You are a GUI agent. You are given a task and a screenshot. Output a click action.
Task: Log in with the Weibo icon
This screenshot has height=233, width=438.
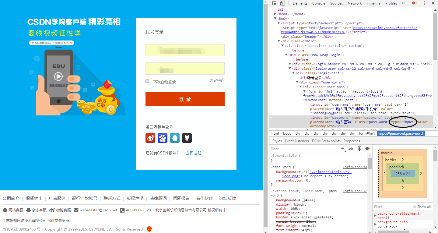point(150,138)
